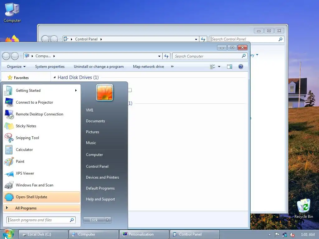The image size is (319, 239).
Task: Select Computer in Start menu right pane
Action: (94, 155)
